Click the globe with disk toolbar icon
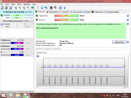This screenshot has height=98, width=131. click(33, 8)
